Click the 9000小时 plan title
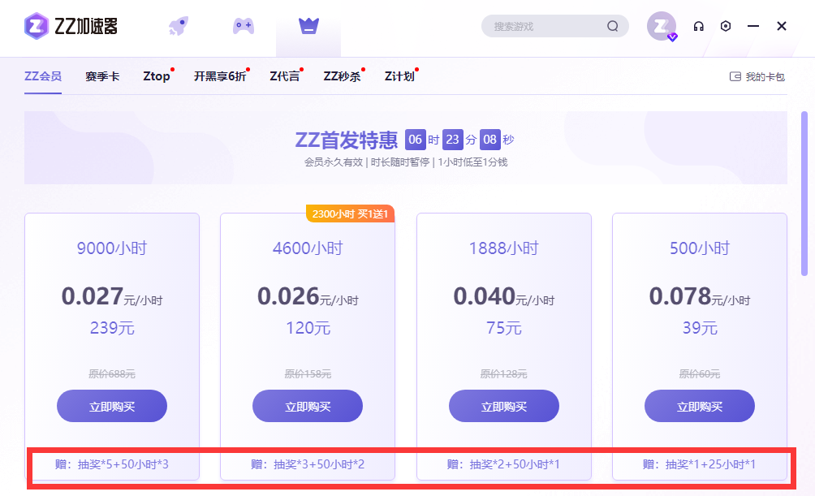Screen dimensions: 815x496 112,248
